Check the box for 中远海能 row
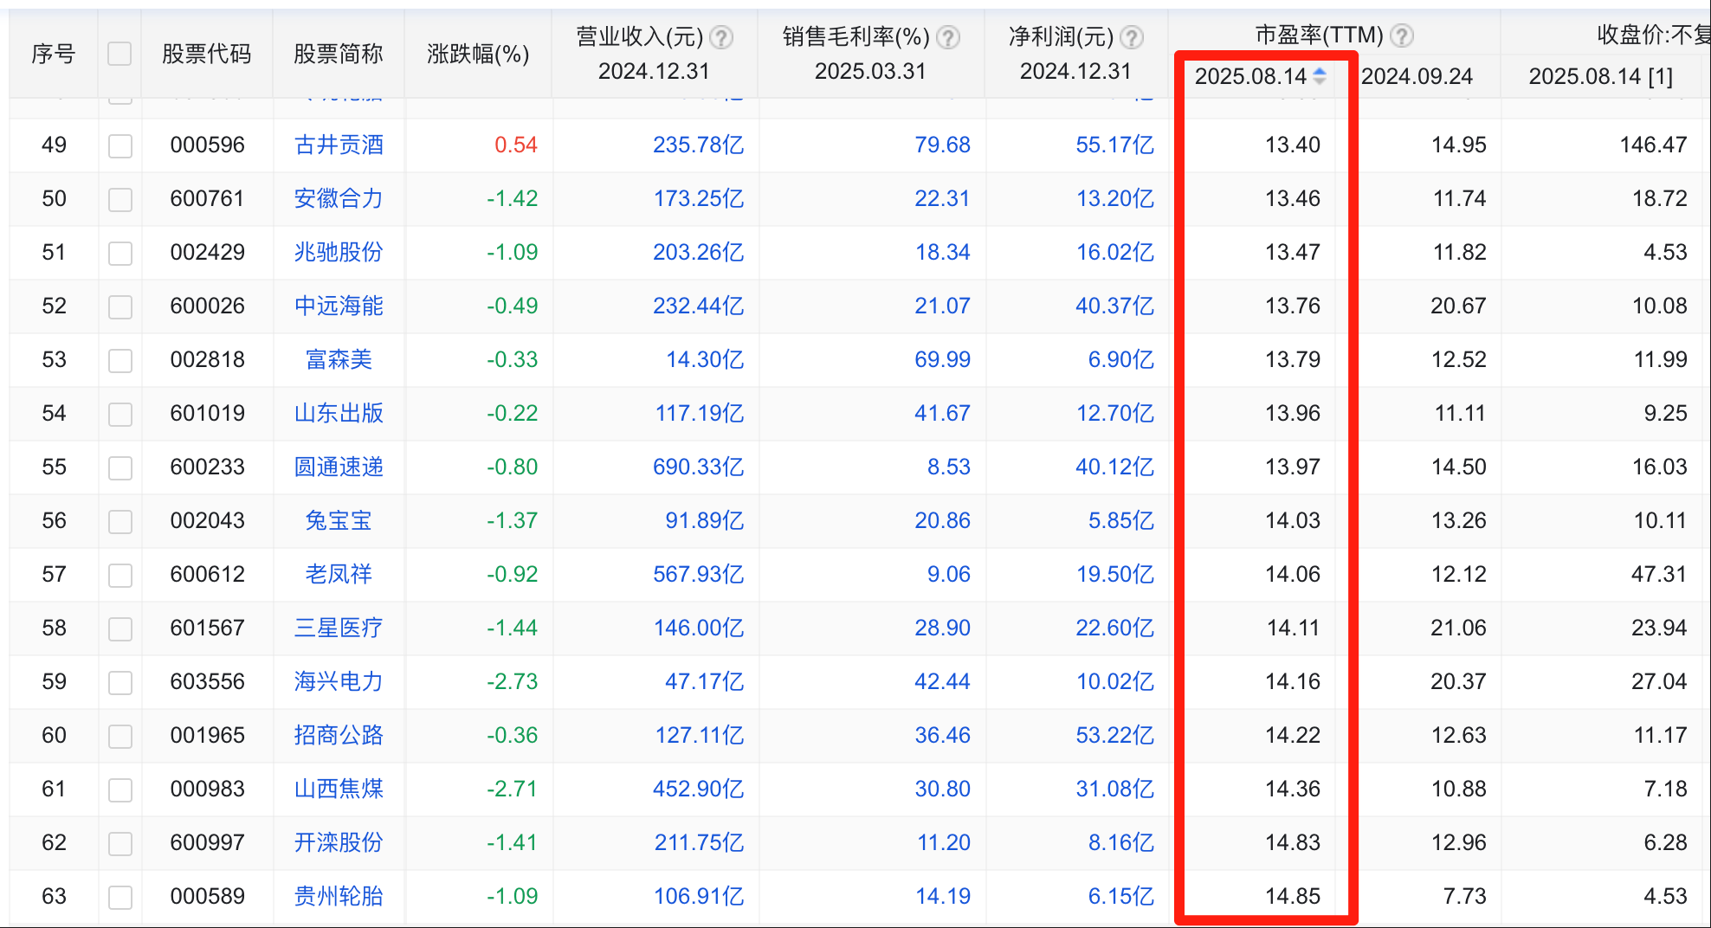 click(x=120, y=306)
